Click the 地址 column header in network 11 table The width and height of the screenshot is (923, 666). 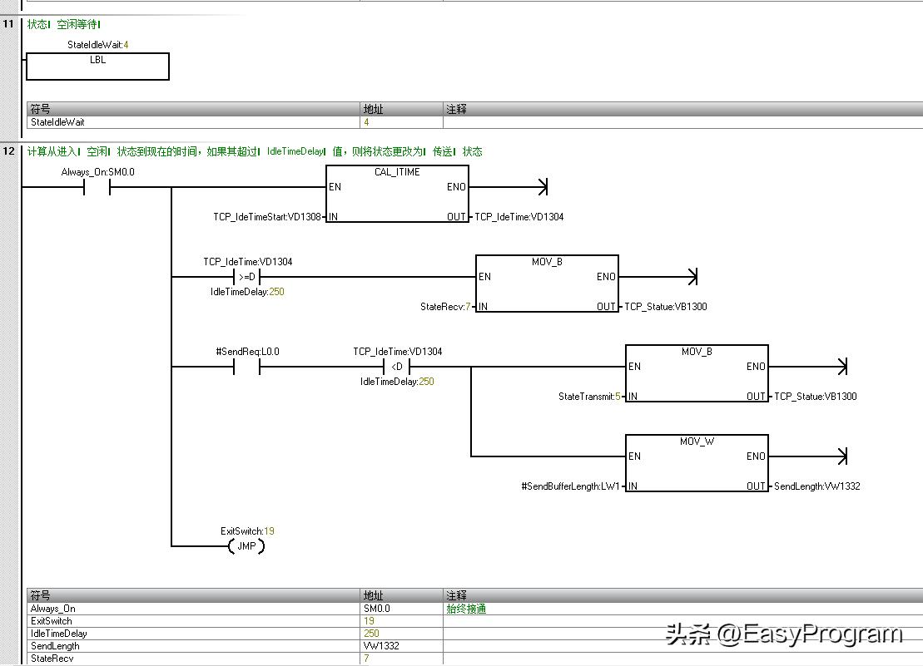[x=401, y=109]
